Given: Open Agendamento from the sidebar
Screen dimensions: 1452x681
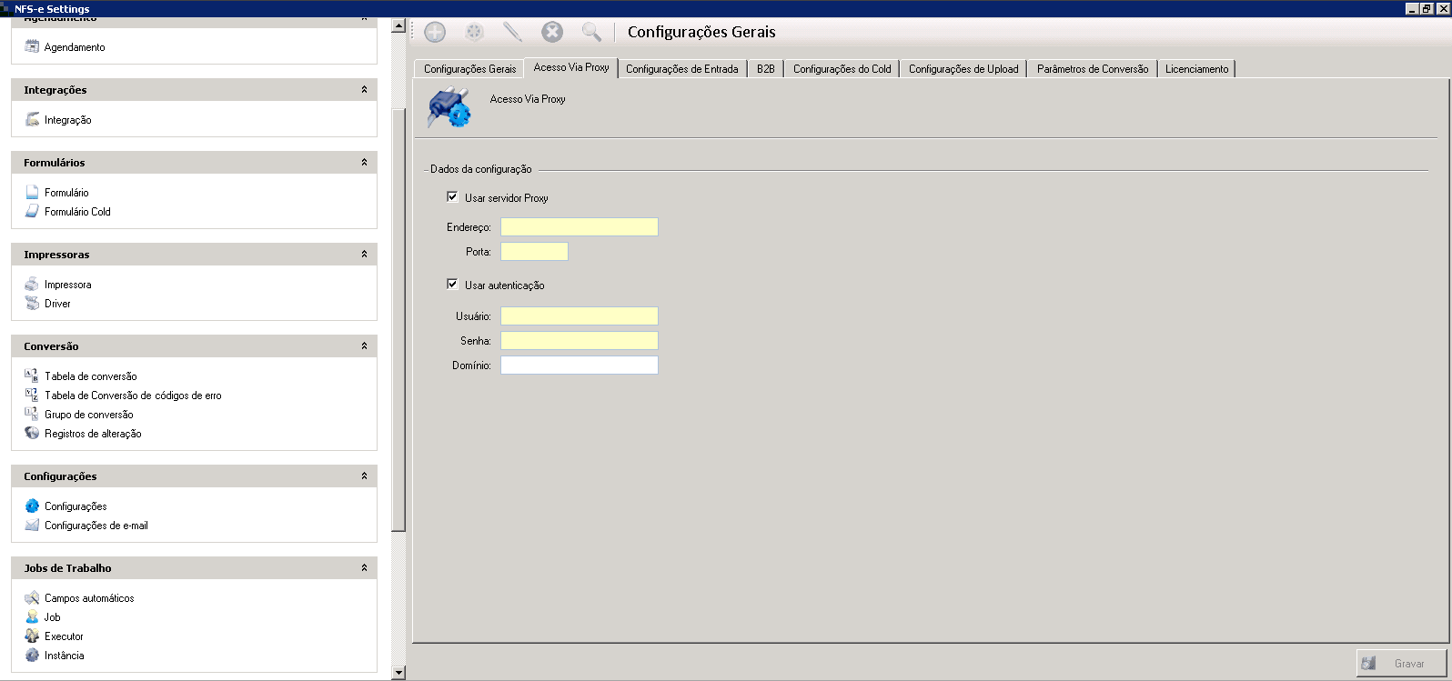Looking at the screenshot, I should tap(74, 47).
